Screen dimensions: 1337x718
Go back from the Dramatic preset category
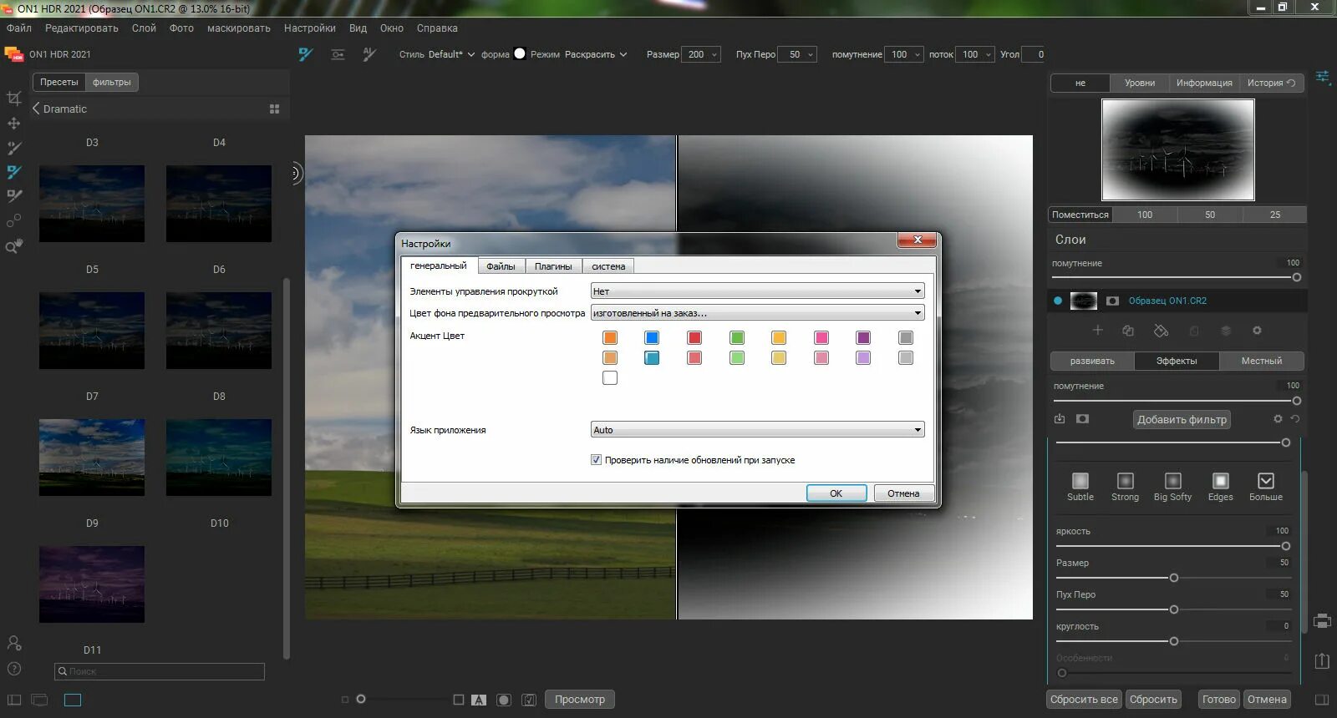[x=36, y=109]
